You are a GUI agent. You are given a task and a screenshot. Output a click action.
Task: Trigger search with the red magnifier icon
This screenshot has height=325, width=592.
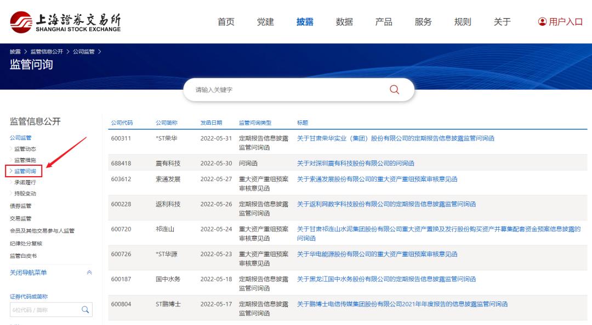pyautogui.click(x=394, y=89)
